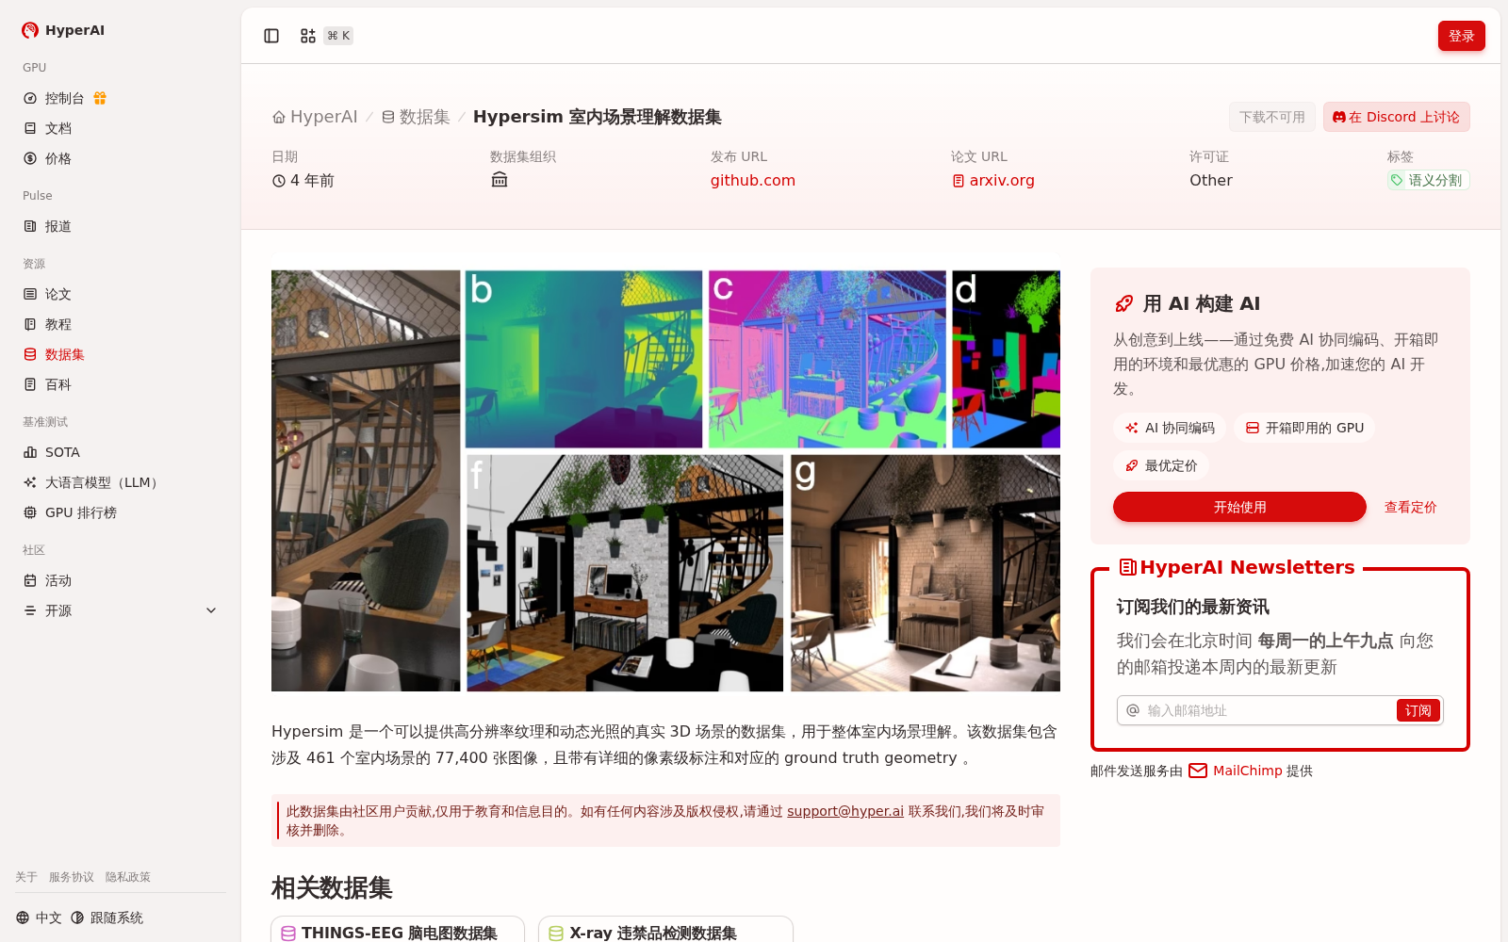The width and height of the screenshot is (1508, 942).
Task: Click the 开始使用 button
Action: [1239, 507]
